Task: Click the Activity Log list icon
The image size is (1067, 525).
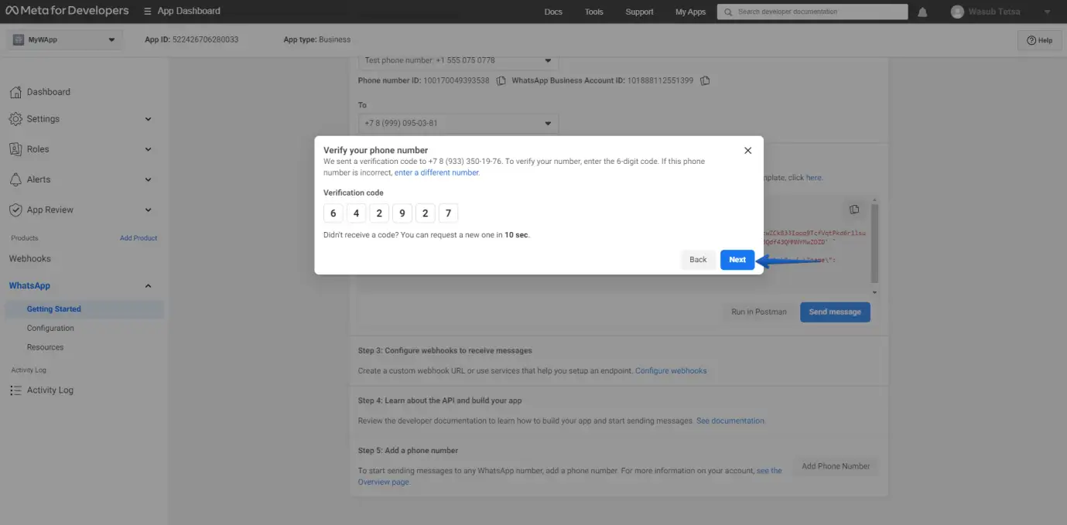Action: (x=15, y=390)
